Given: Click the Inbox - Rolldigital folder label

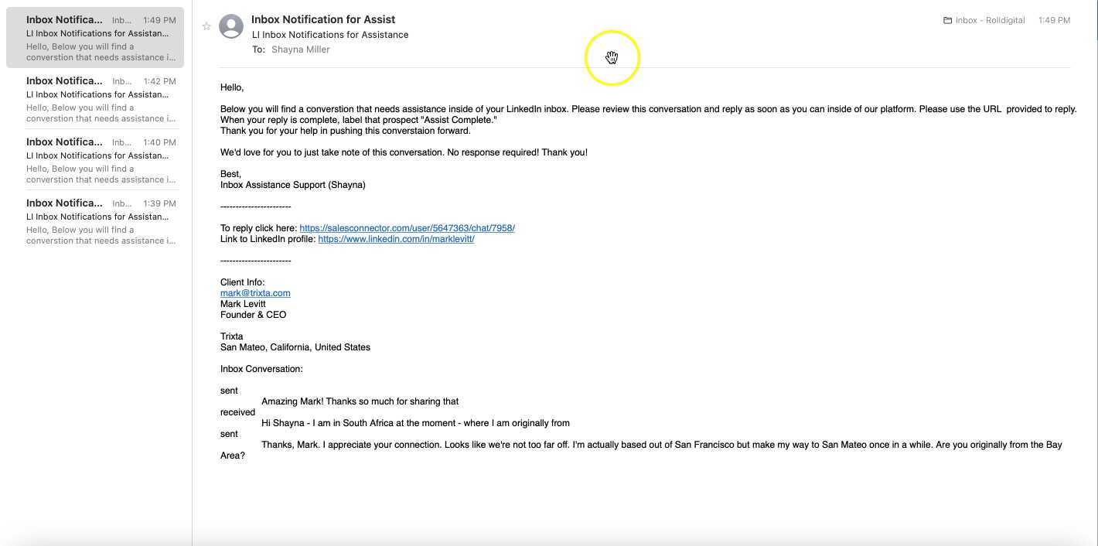Looking at the screenshot, I should pyautogui.click(x=988, y=20).
